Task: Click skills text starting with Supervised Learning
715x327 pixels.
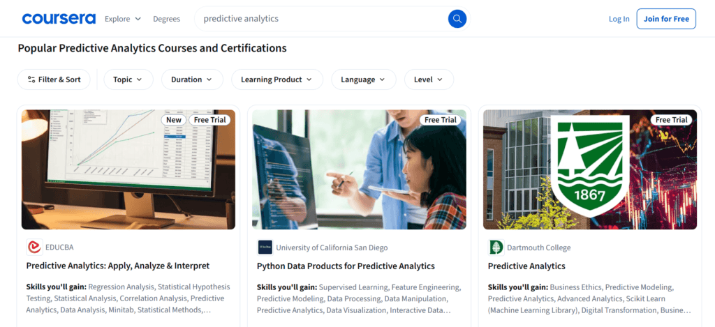Action: pos(359,298)
